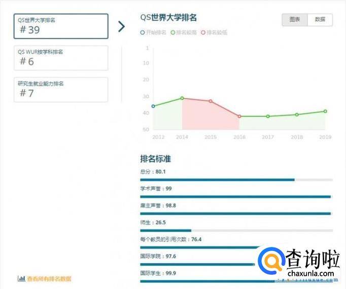Click the bar chart icon beside 查看所有排名数据

pos(21,279)
